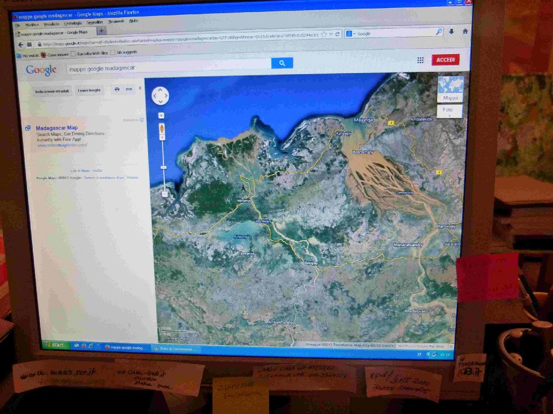The width and height of the screenshot is (553, 414).
Task: Click in the Firefox address bar
Action: point(179,40)
